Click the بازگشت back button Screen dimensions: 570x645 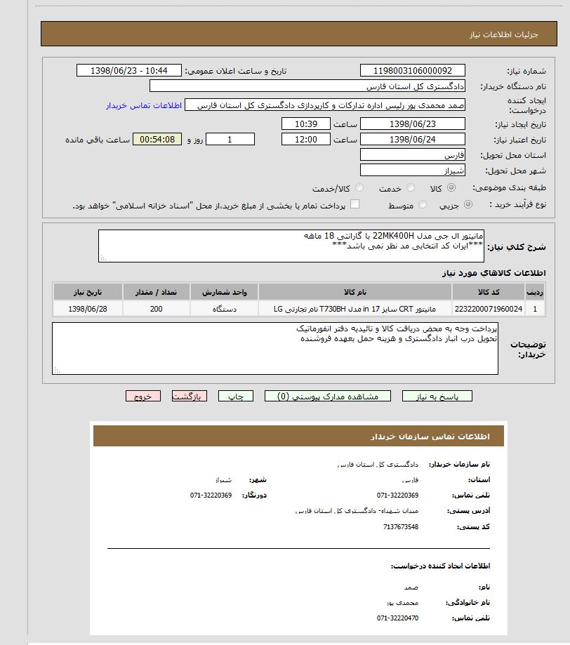(190, 397)
